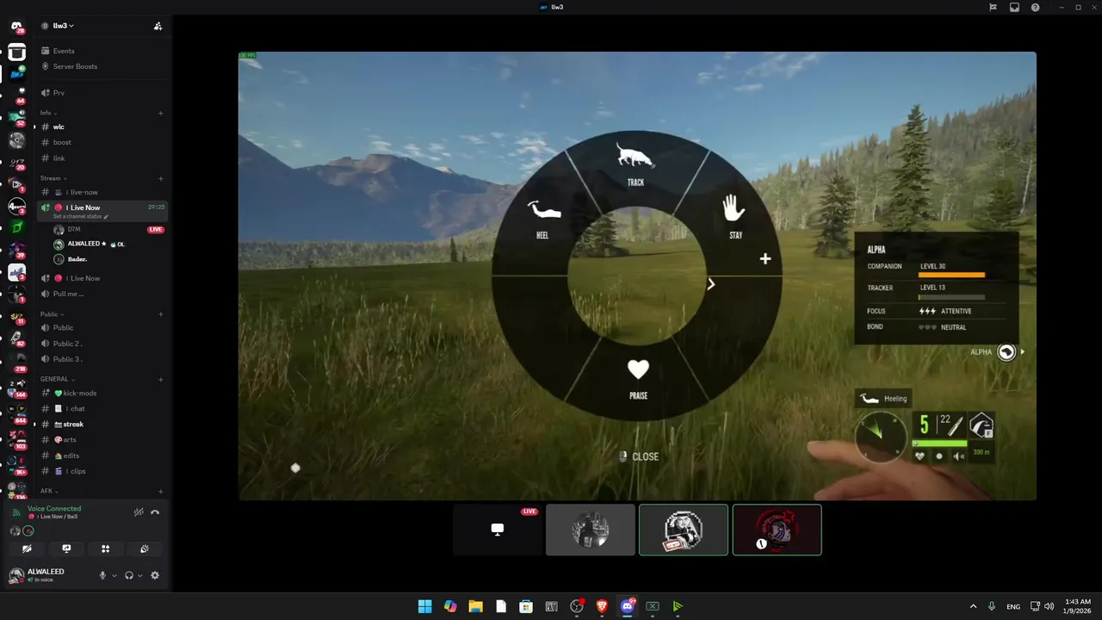Select the LIVE screen share tile
The height and width of the screenshot is (620, 1102).
(498, 530)
